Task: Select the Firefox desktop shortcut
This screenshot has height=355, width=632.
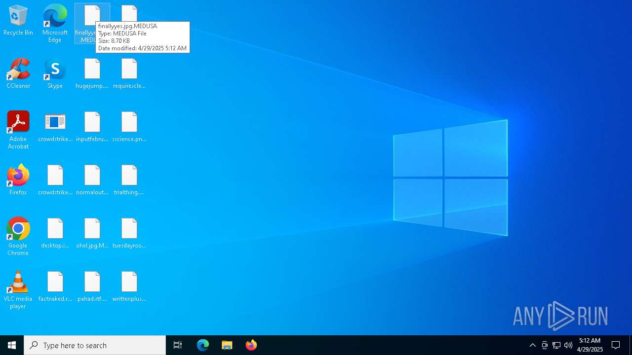Action: pos(18,180)
